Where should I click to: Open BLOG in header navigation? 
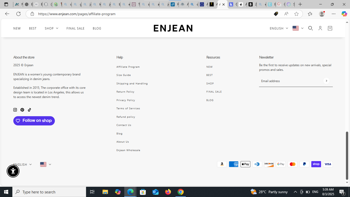click(x=97, y=28)
